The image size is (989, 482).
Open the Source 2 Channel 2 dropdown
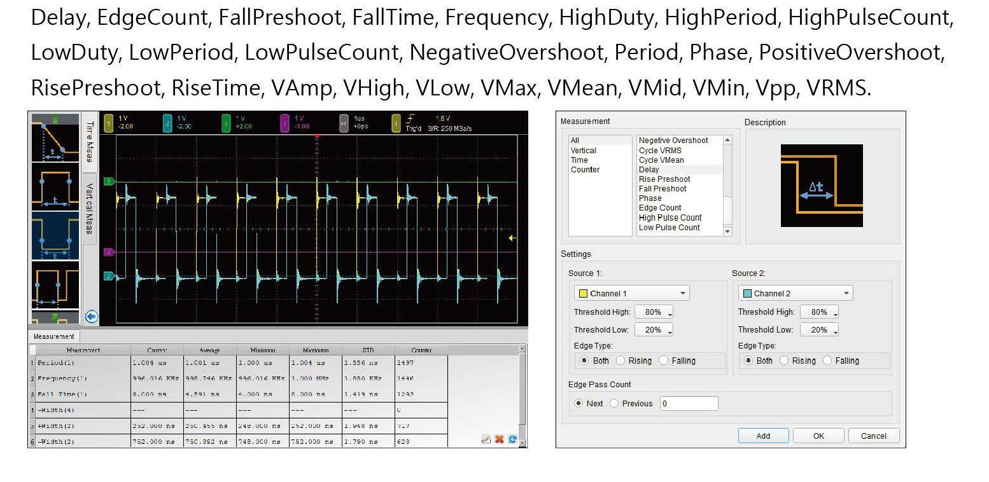(x=795, y=293)
